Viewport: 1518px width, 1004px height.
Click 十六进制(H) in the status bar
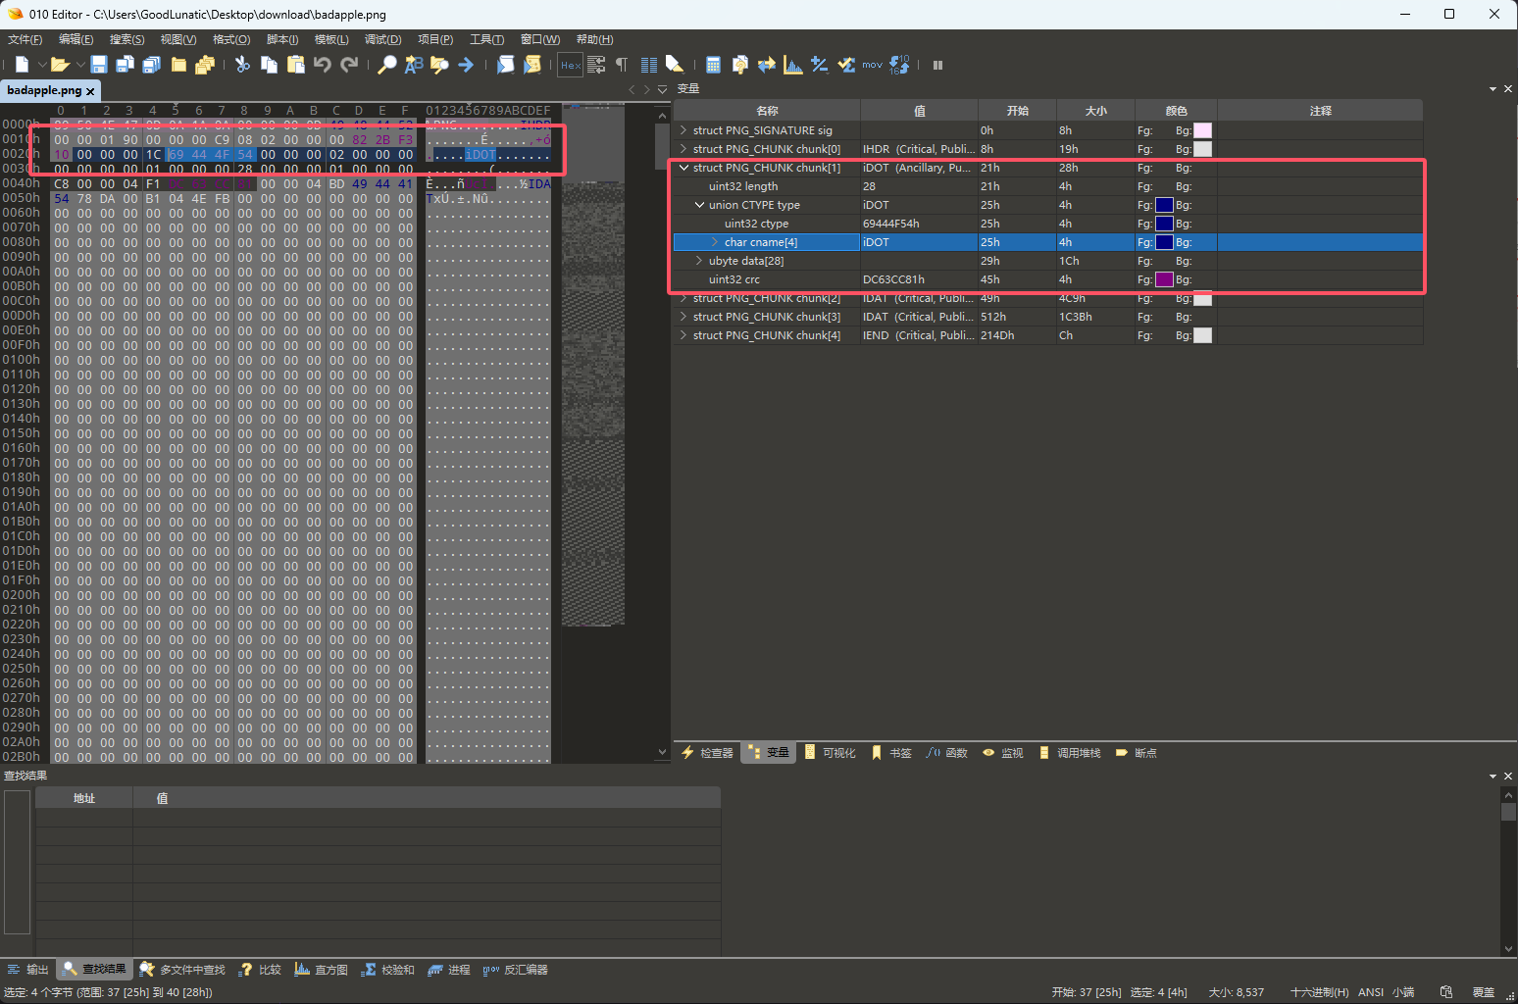[1320, 992]
